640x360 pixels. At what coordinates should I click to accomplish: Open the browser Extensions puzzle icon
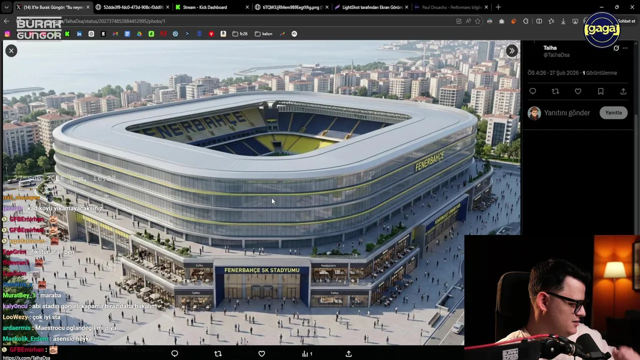525,21
